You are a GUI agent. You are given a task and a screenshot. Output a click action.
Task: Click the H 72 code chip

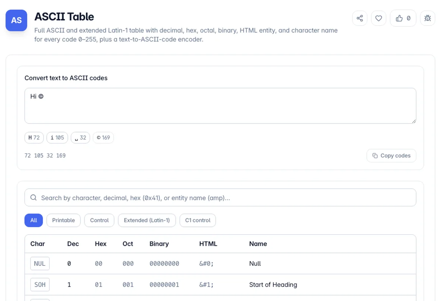point(34,138)
